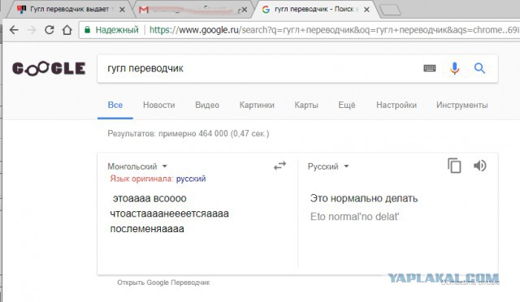Open 'Настройки' search settings menu
Image resolution: width=520 pixels, height=302 pixels.
coord(396,105)
